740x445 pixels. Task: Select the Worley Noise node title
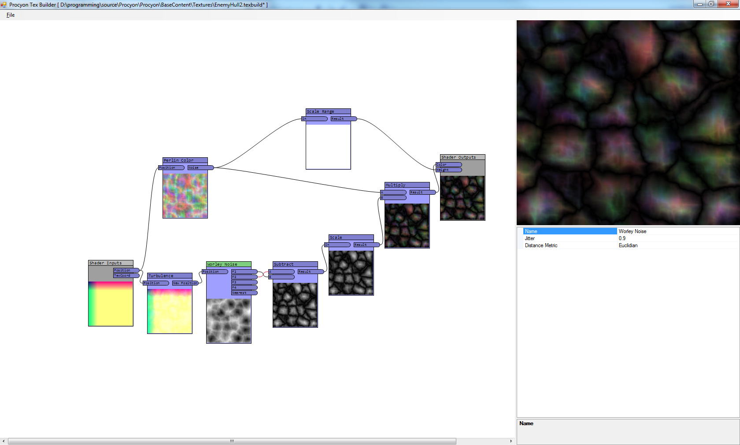pos(229,264)
